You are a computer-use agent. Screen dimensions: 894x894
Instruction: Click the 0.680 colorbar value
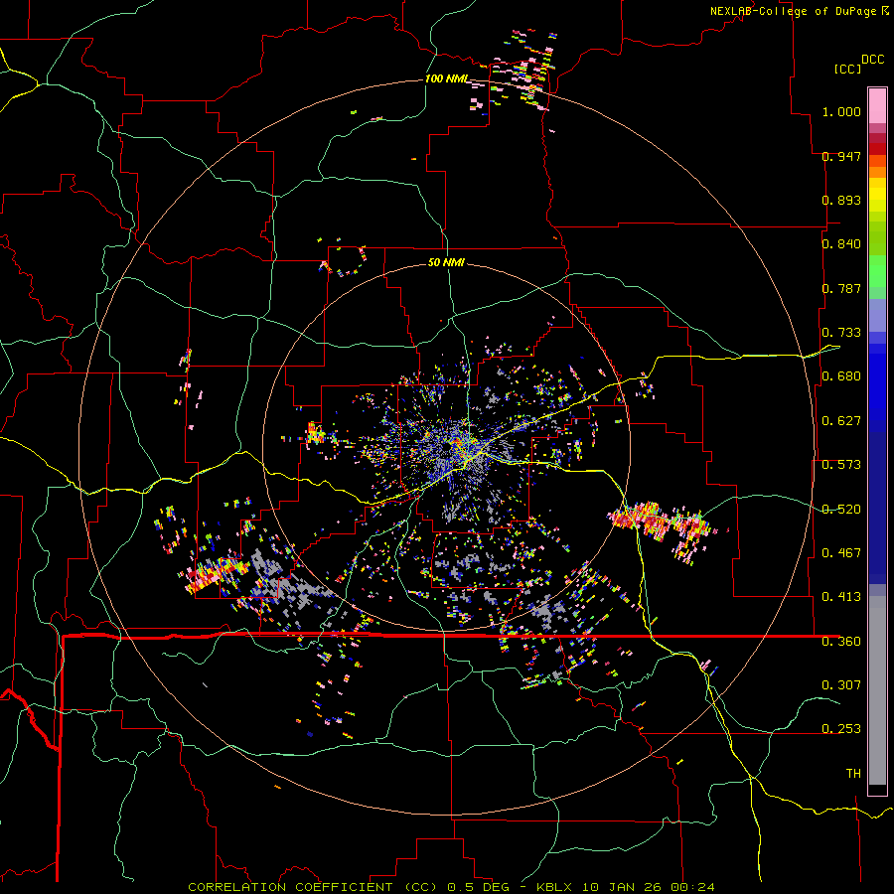pyautogui.click(x=841, y=376)
